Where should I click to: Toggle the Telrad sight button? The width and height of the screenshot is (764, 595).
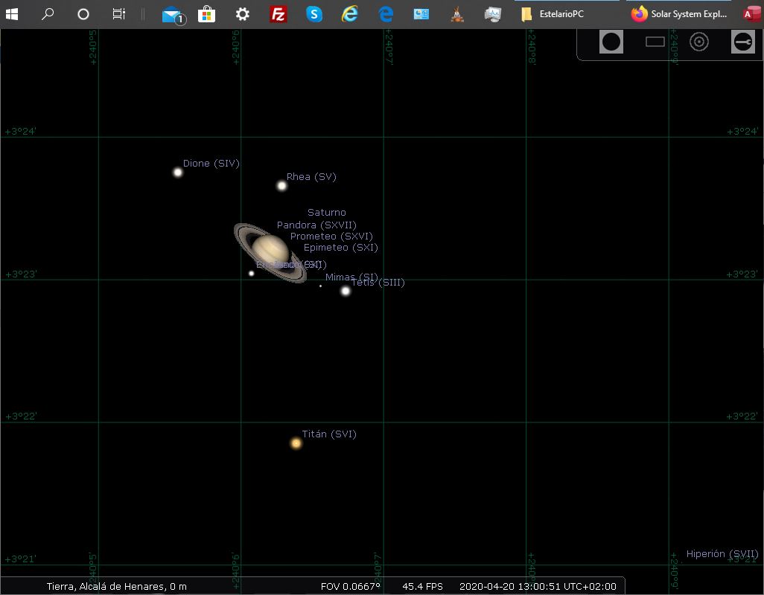point(699,42)
